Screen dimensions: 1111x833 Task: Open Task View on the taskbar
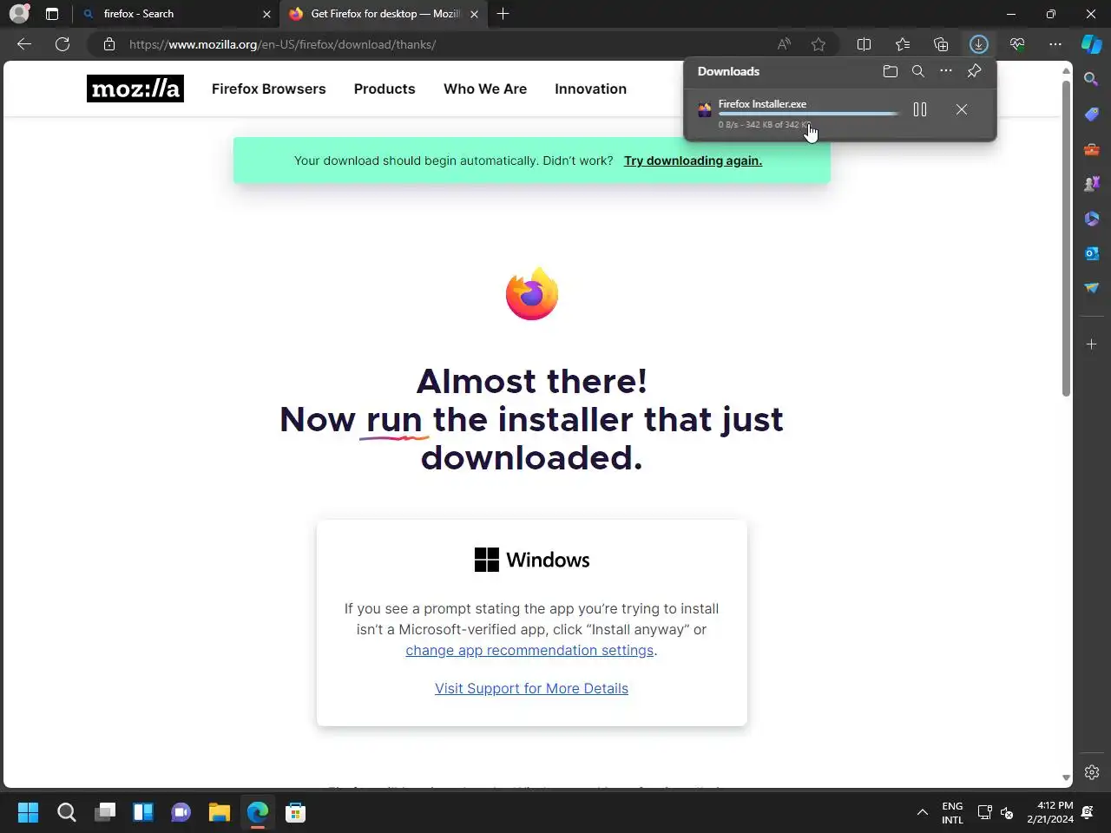(105, 812)
